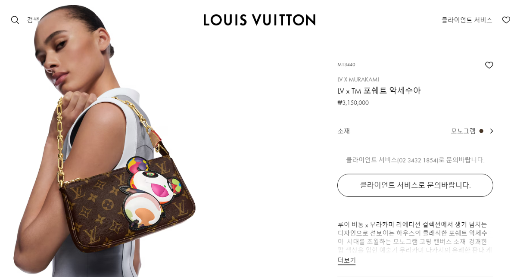The image size is (517, 277).
Task: Click the product title LV x TM 포쉐트 악세수아
Action: 379,90
